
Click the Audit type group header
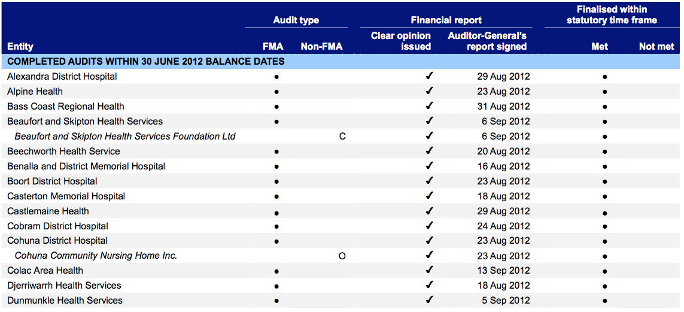[296, 20]
